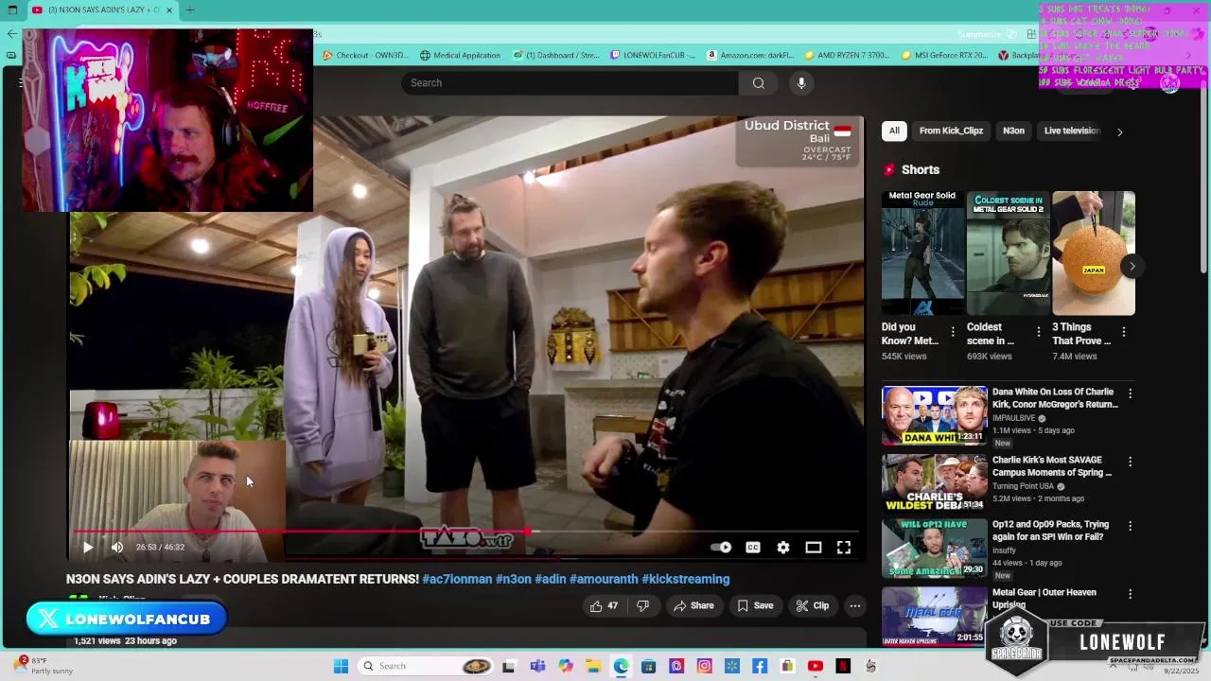
Task: Click the Windows taskbar search box
Action: [x=427, y=666]
